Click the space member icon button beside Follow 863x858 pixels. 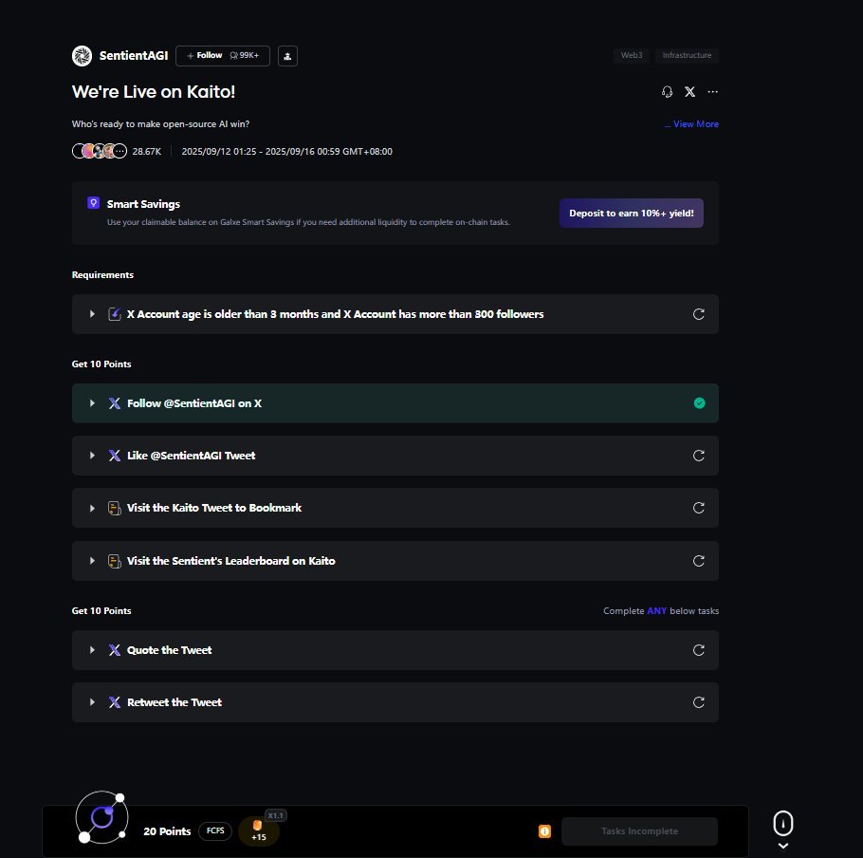pyautogui.click(x=288, y=56)
